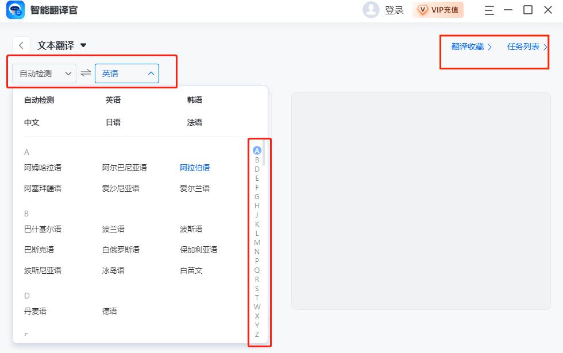Click the swap languages arrows icon
The height and width of the screenshot is (353, 563).
pyautogui.click(x=85, y=73)
